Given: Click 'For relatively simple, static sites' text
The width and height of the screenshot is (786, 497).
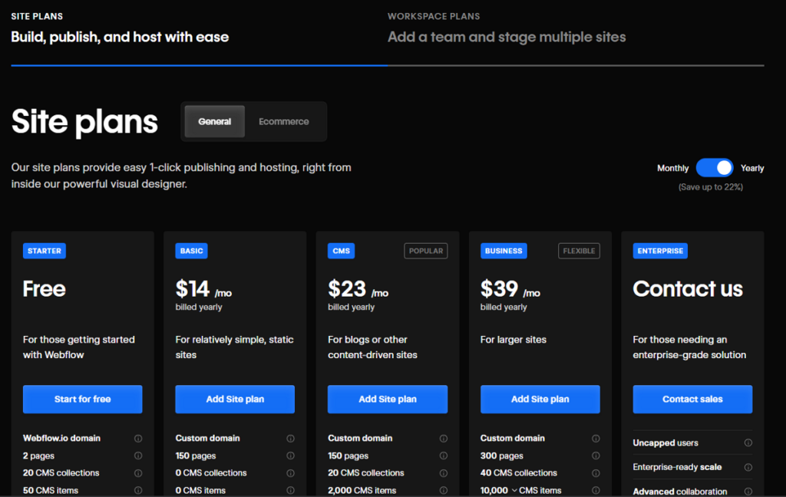Looking at the screenshot, I should point(235,347).
